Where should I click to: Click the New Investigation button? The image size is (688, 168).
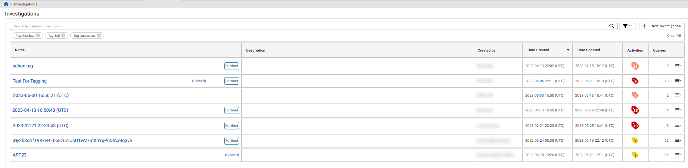click(661, 26)
